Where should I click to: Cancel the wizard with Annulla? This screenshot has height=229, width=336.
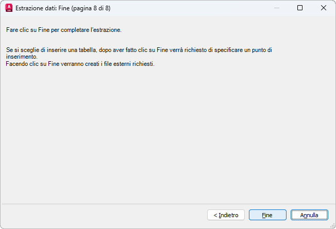pyautogui.click(x=309, y=215)
